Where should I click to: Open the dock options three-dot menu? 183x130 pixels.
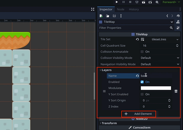pos(180,9)
